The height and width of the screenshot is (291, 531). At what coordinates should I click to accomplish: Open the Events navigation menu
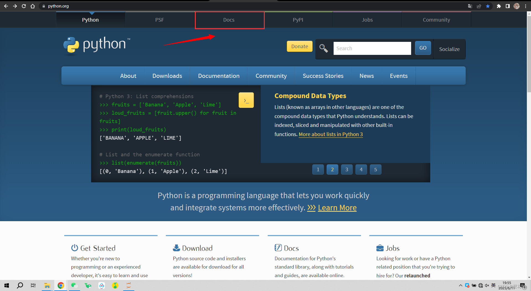pos(399,76)
